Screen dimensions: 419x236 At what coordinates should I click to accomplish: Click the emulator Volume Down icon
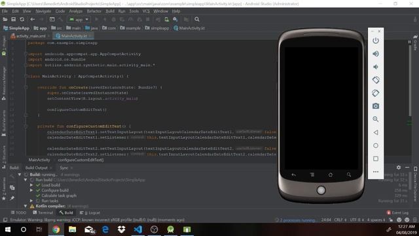pyautogui.click(x=376, y=67)
